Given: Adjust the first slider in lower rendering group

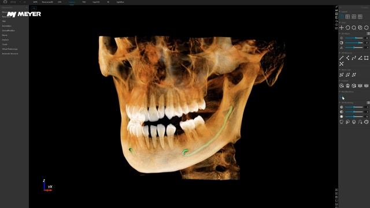Looking at the screenshot, I should pos(354,107).
